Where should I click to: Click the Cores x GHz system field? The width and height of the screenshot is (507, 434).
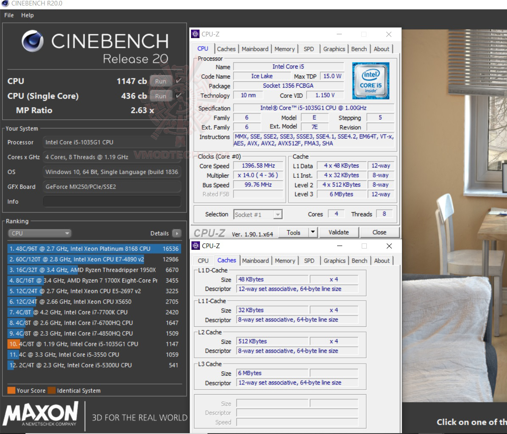(111, 157)
